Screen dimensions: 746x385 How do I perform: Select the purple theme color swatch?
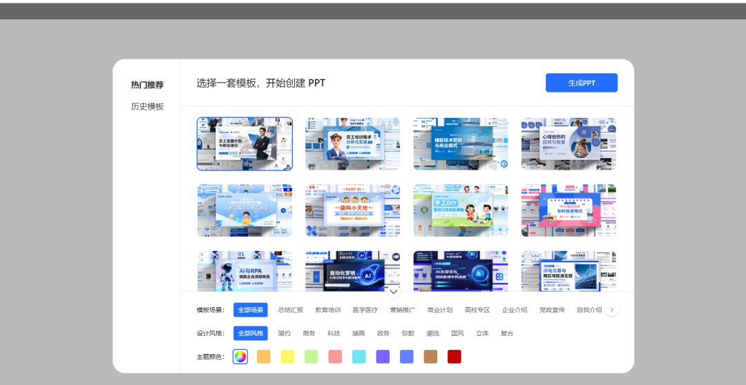point(383,357)
